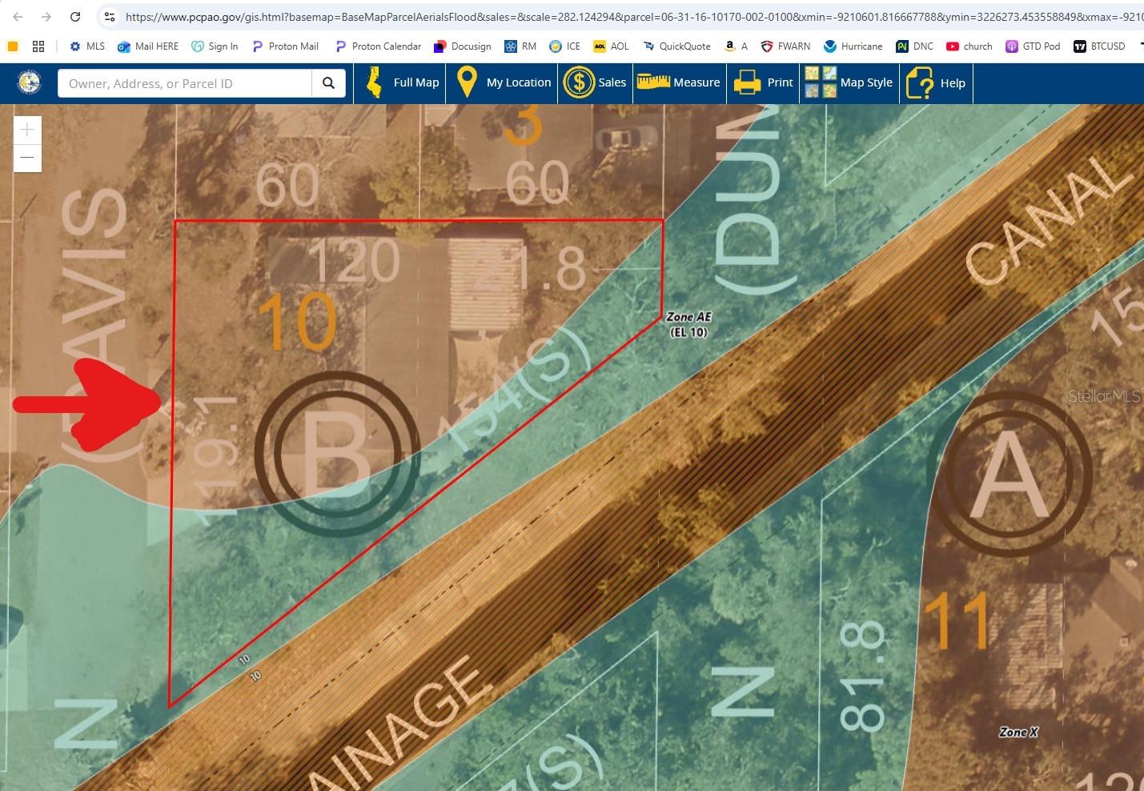Open the Proton Mail bookmark
Image resolution: width=1144 pixels, height=791 pixels.
pos(285,46)
